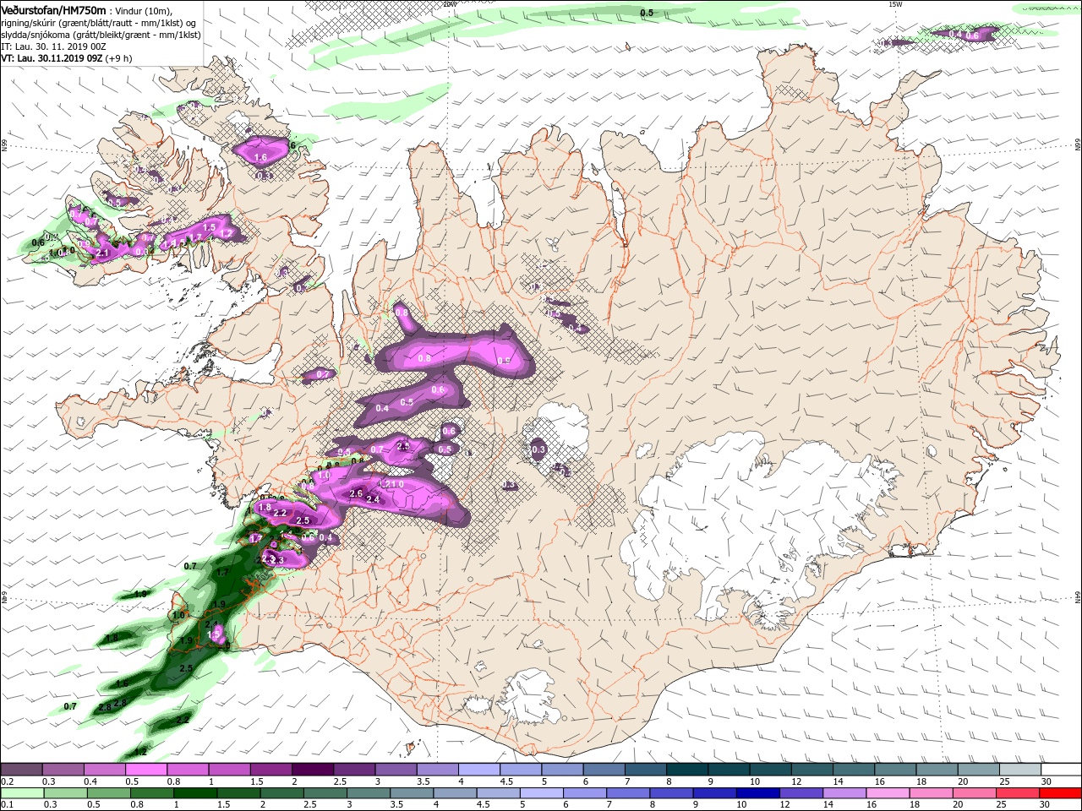Screen dimensions: 1082x811
Task: Pick the green rain swatch between 0.5 and 0.8
Action: [x=108, y=793]
